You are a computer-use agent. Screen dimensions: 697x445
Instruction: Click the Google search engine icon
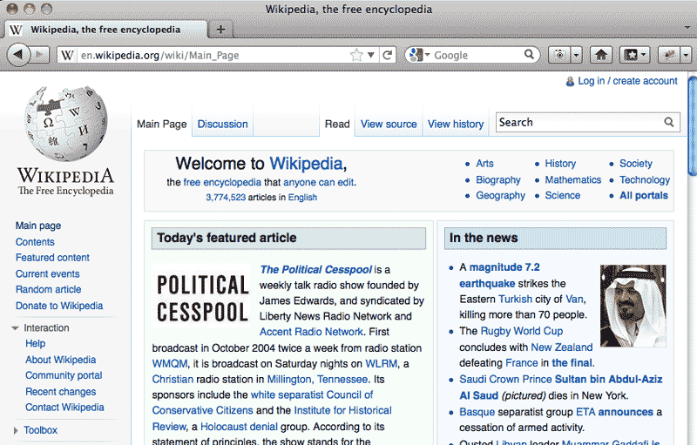[416, 55]
